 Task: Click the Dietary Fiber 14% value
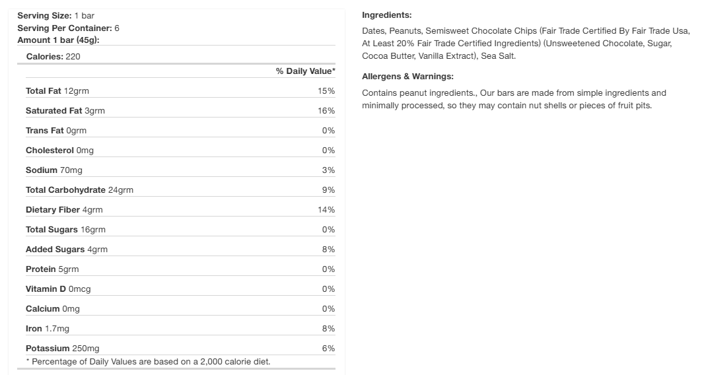326,210
